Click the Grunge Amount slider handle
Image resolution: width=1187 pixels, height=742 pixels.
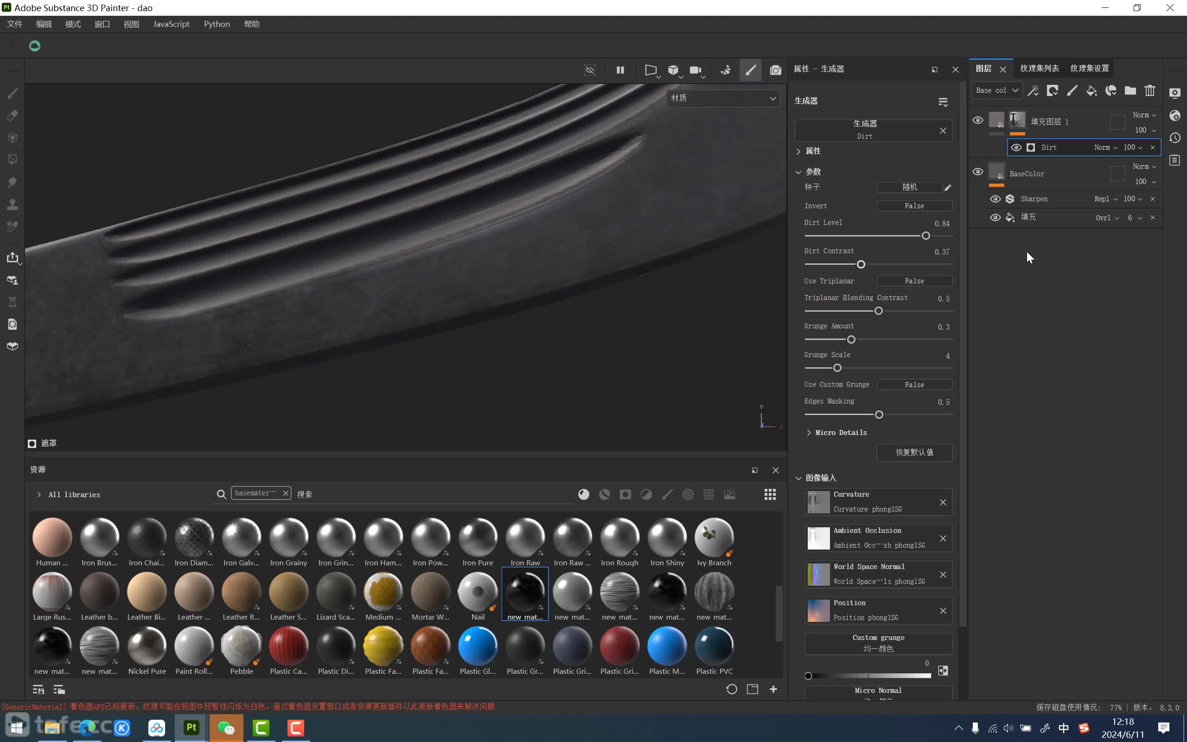click(851, 339)
